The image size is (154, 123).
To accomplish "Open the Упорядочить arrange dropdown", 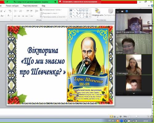I will [98, 13].
